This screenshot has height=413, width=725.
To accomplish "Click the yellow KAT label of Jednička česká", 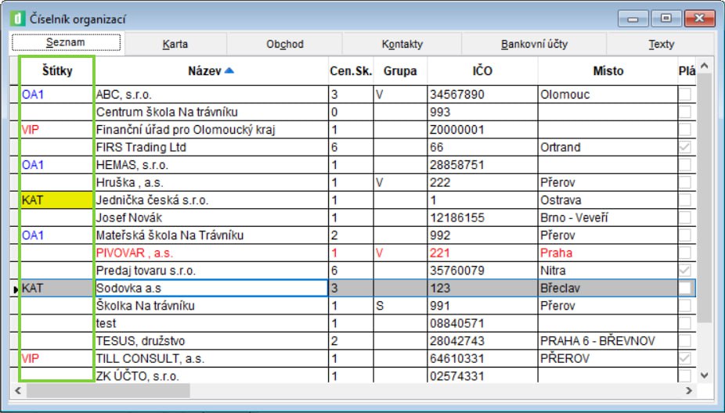I will coord(56,200).
